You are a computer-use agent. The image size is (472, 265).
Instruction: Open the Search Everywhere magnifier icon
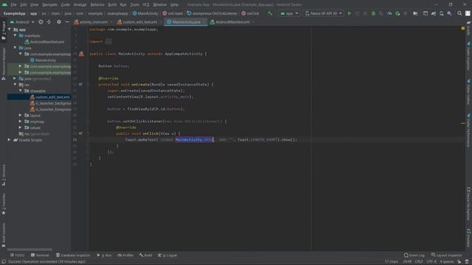[x=459, y=13]
